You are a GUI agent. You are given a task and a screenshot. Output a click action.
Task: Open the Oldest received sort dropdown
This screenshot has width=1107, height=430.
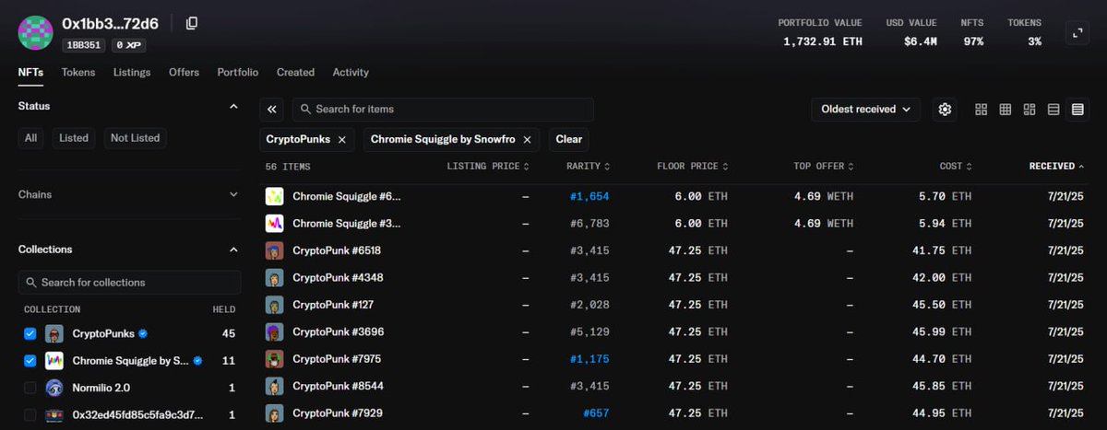click(865, 109)
